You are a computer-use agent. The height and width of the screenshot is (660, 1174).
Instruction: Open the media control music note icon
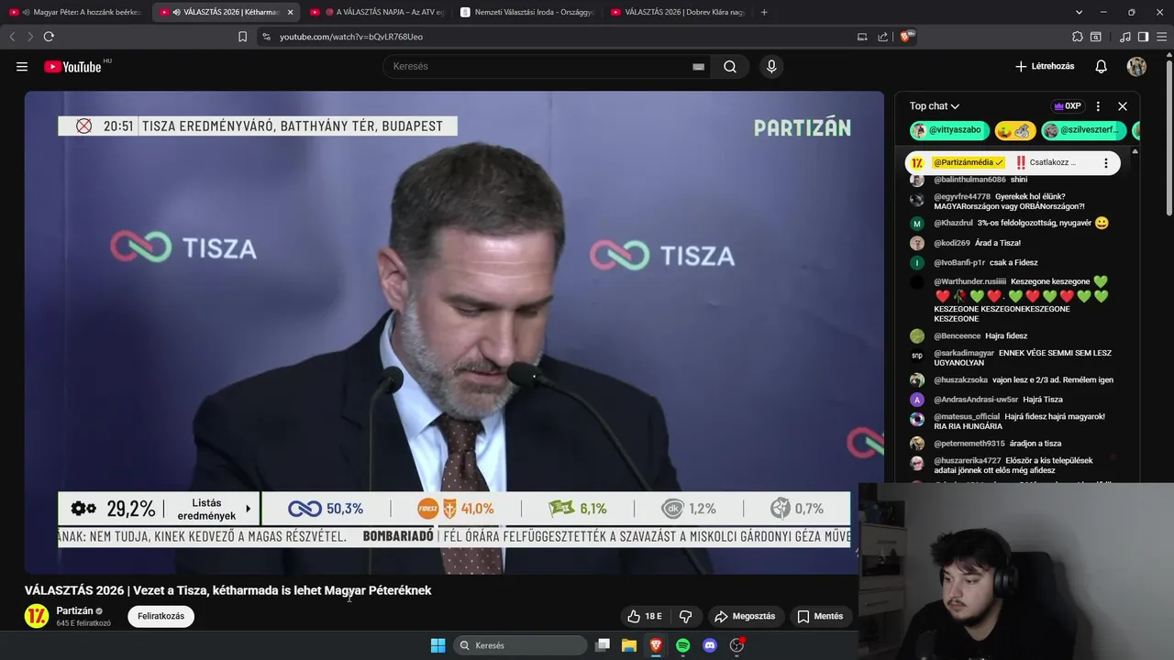point(1125,37)
